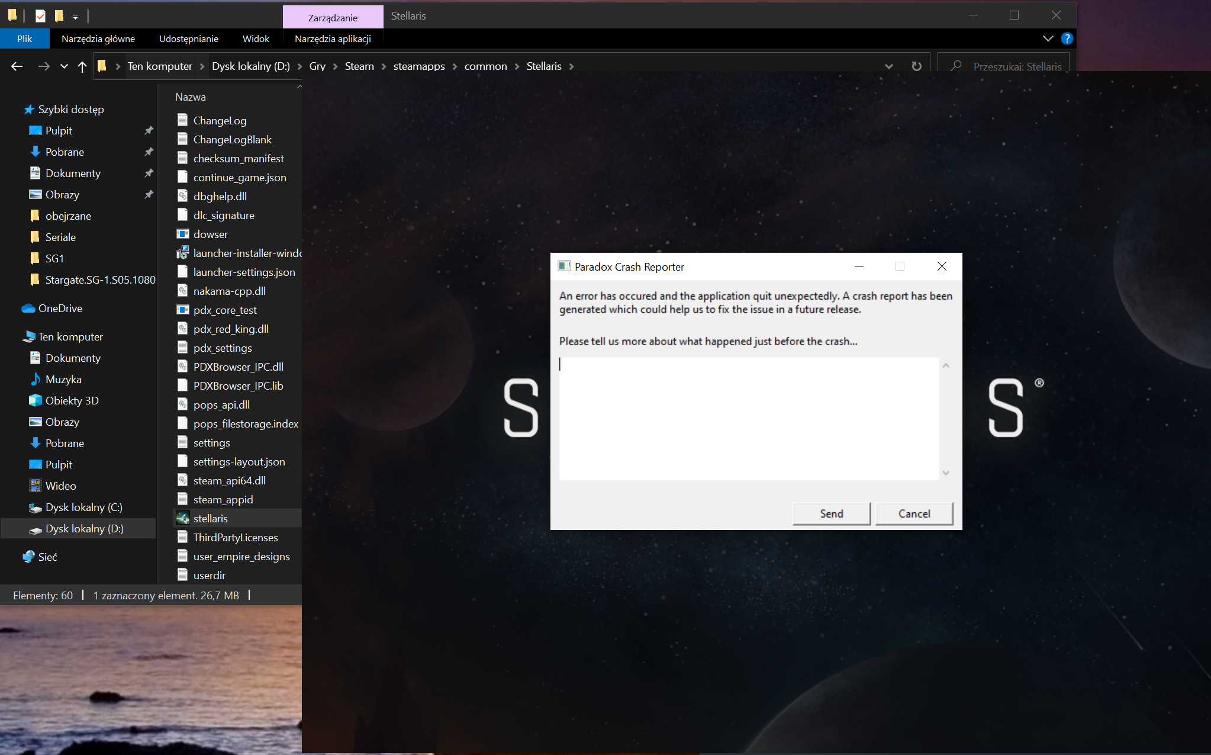Select dbghelp.dll in the file list
This screenshot has height=755, width=1211.
220,196
